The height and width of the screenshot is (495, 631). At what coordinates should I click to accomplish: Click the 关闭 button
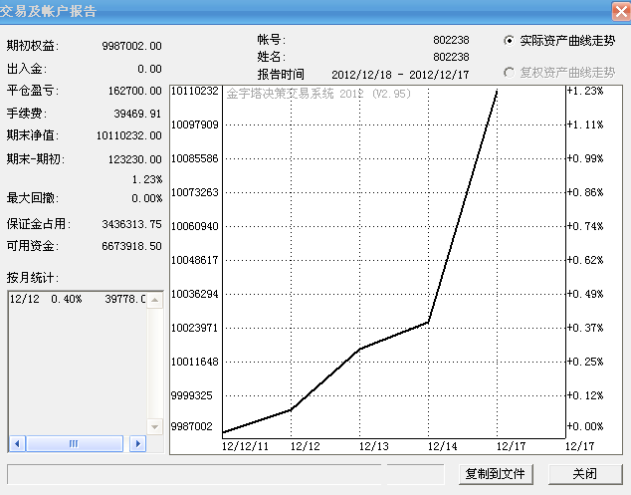tap(585, 474)
